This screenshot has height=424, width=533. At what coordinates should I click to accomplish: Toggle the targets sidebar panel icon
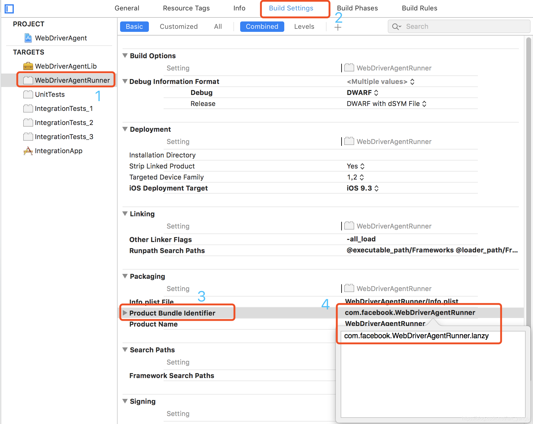[9, 9]
